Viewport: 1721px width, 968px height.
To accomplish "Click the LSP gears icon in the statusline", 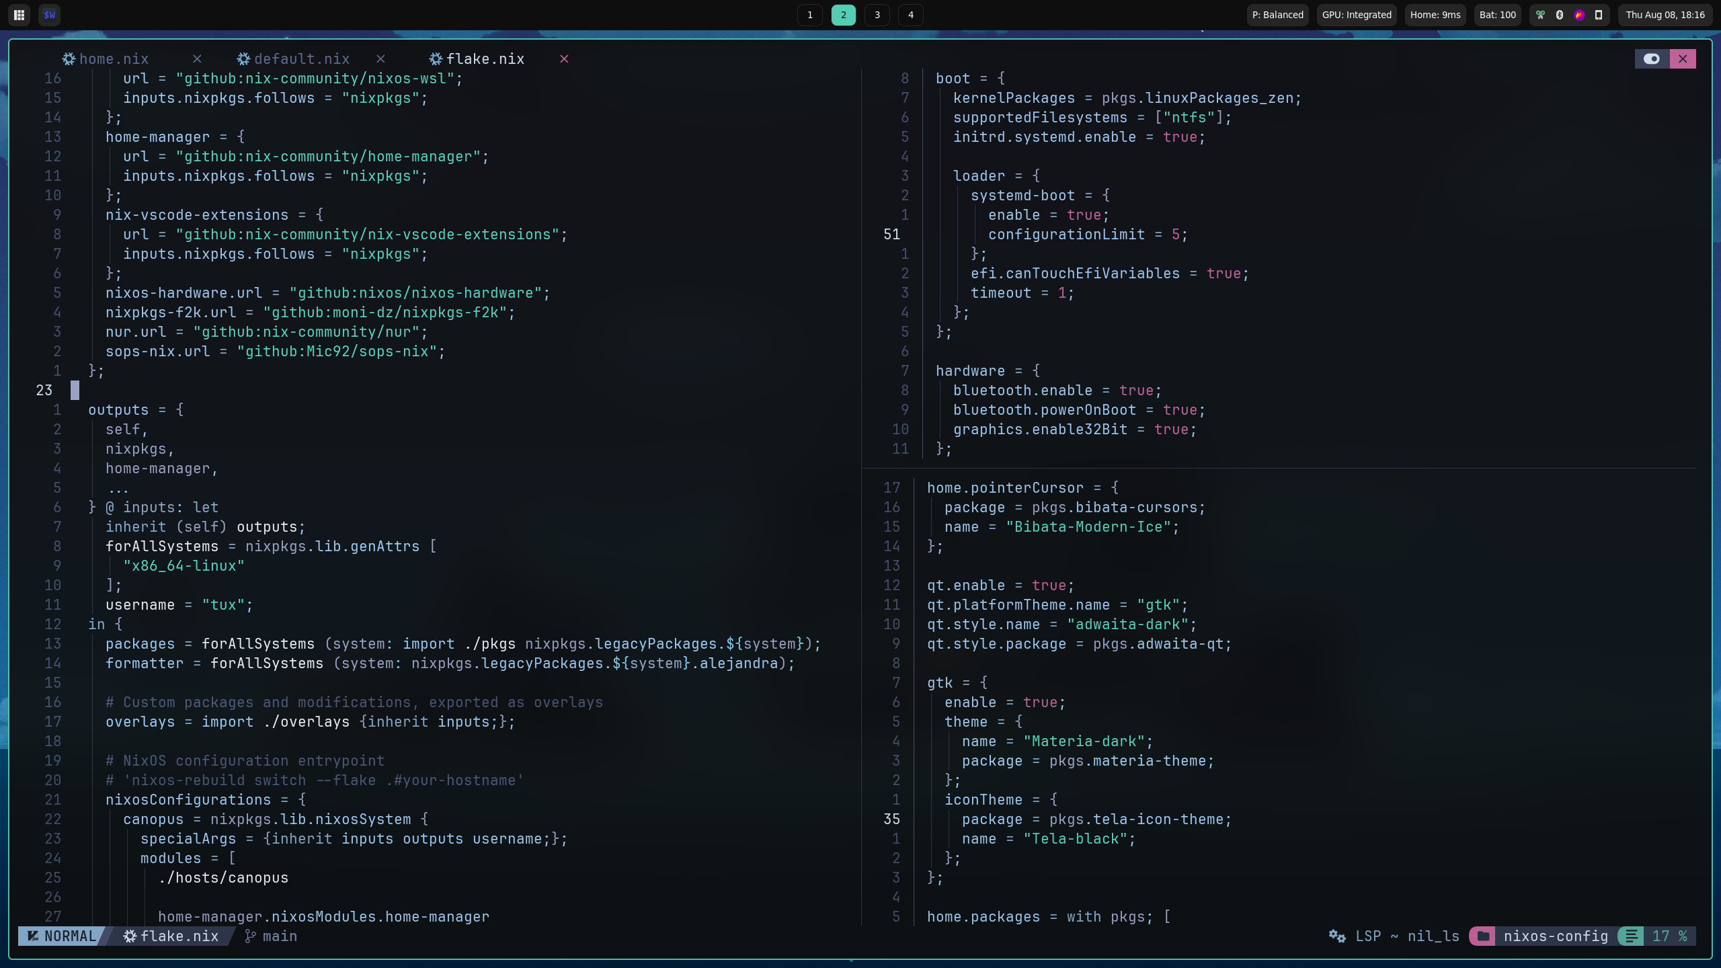I will (x=1336, y=936).
